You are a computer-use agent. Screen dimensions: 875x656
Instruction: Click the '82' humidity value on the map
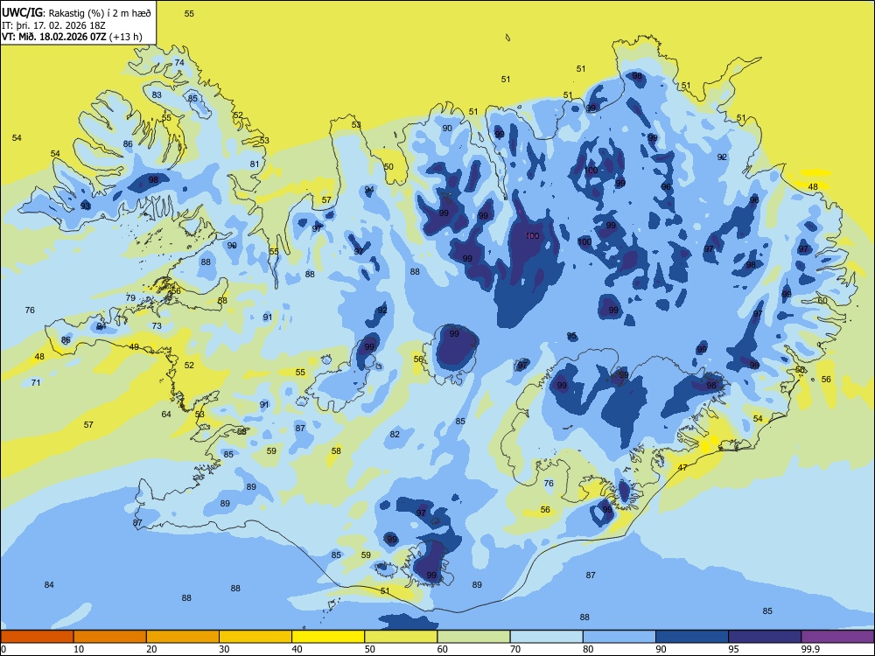click(x=395, y=434)
